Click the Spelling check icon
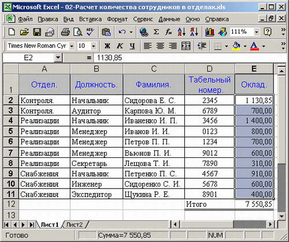Screen dimensions: 289x242 pos(90,32)
